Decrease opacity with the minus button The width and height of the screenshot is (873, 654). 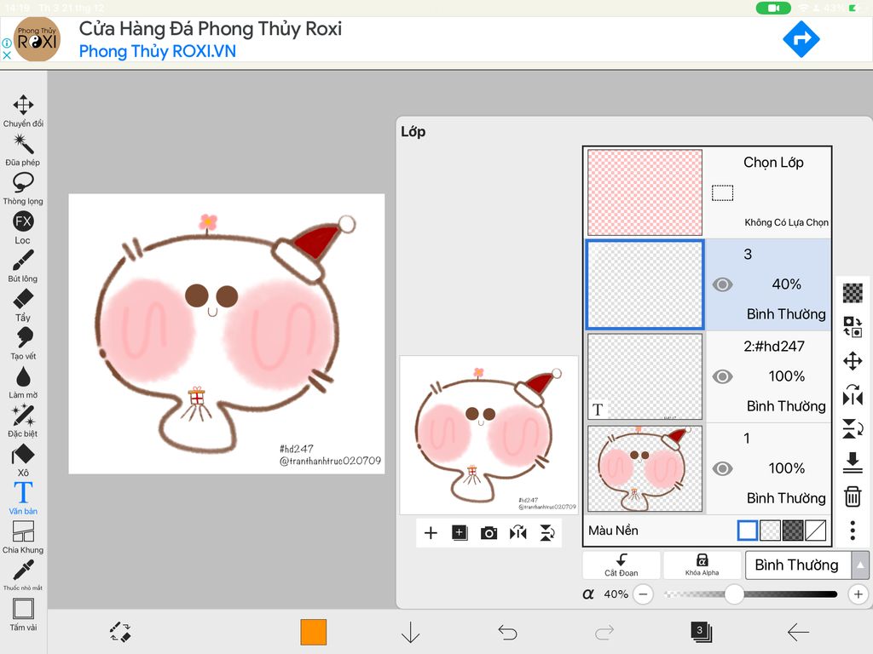[643, 594]
